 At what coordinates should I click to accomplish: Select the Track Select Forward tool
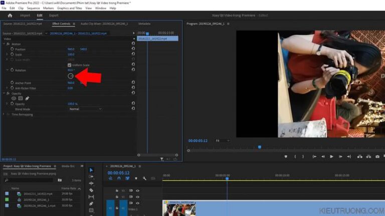91,176
